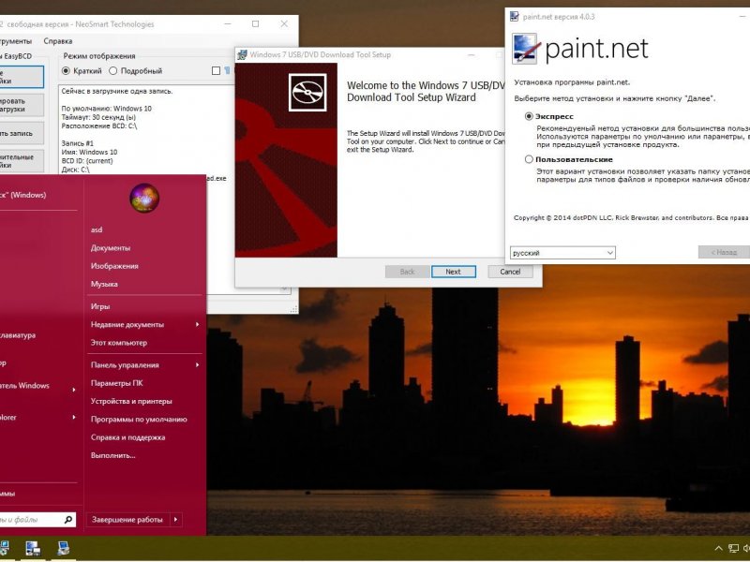750x562 pixels.
Task: Open Музыка from the Start menu
Action: [104, 285]
